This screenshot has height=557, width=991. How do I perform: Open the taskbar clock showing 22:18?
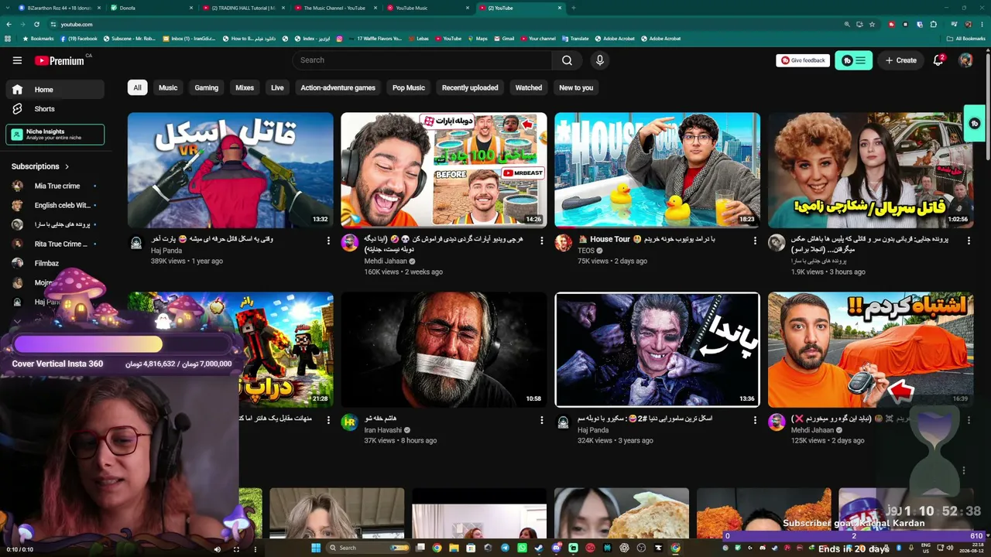(970, 548)
